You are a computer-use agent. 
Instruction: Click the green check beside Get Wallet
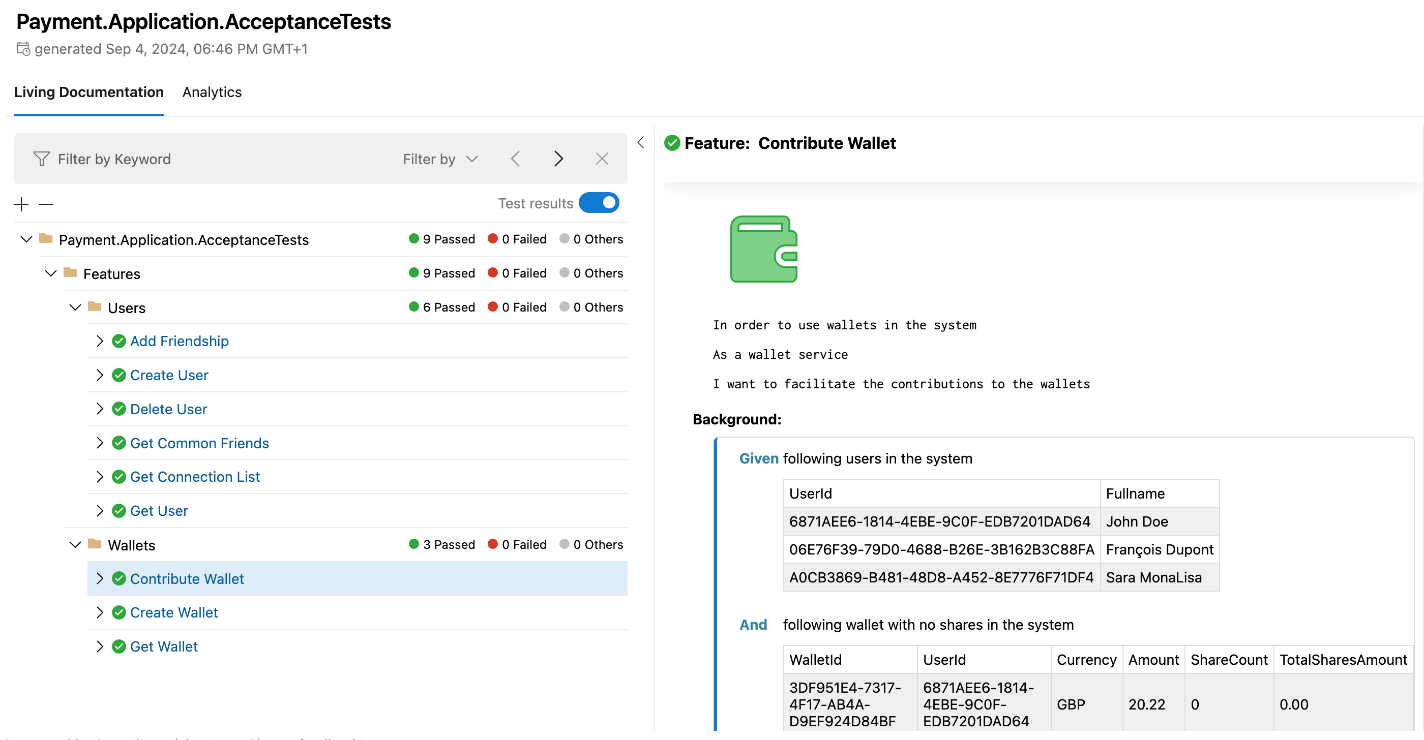(119, 646)
